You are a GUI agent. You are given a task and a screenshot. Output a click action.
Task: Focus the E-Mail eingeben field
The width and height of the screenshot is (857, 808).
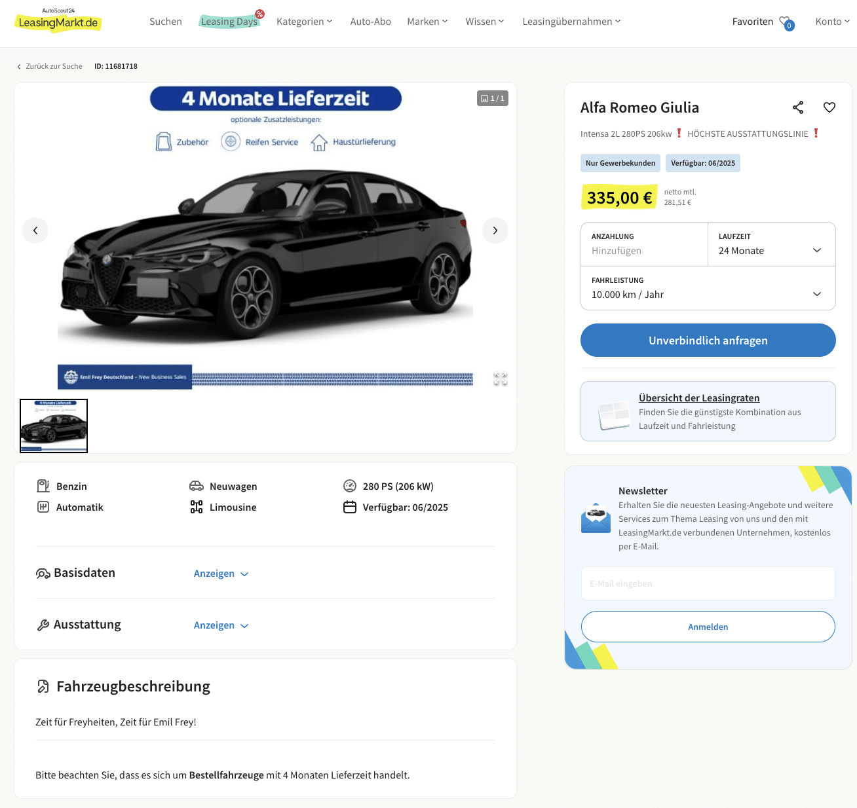tap(708, 583)
